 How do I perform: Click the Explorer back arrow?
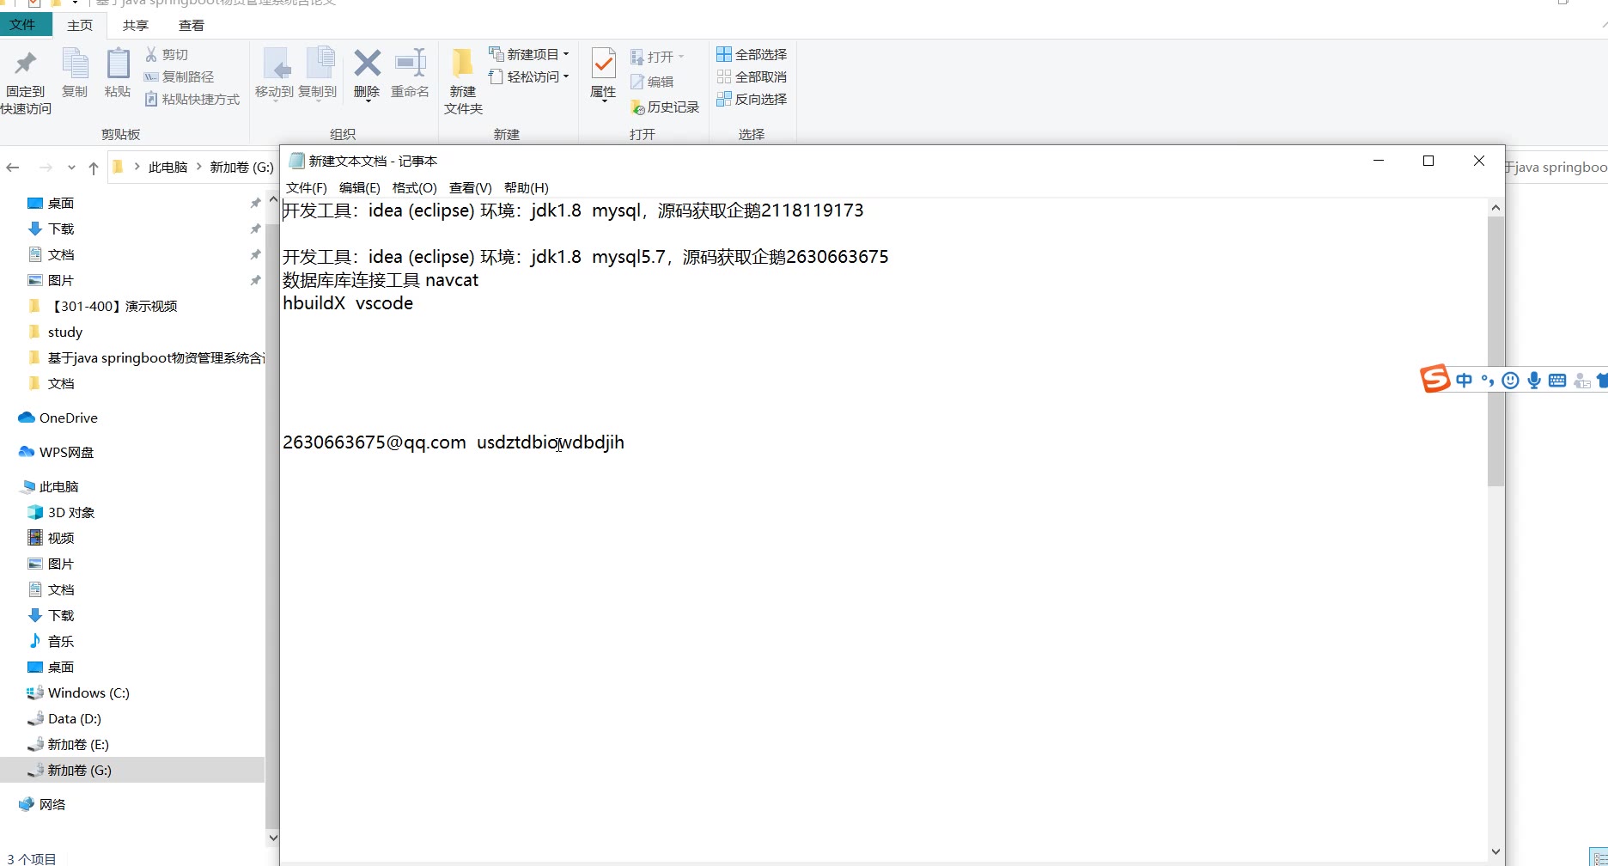[13, 168]
